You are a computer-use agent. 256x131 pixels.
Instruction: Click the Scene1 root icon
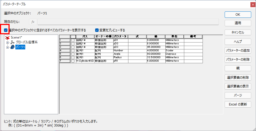click(x=7, y=37)
